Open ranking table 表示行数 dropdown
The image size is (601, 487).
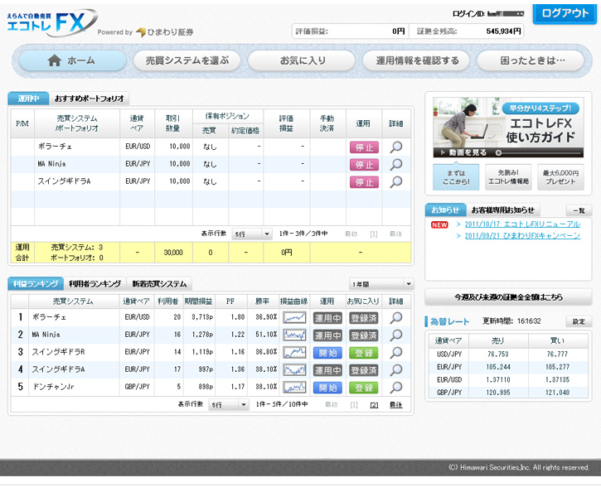(x=228, y=405)
